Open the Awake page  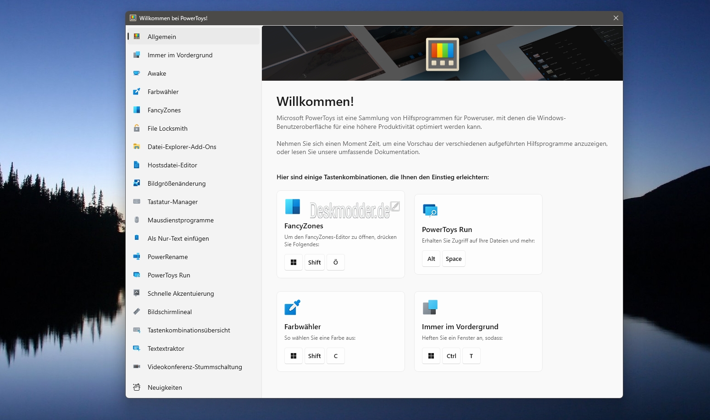point(193,73)
